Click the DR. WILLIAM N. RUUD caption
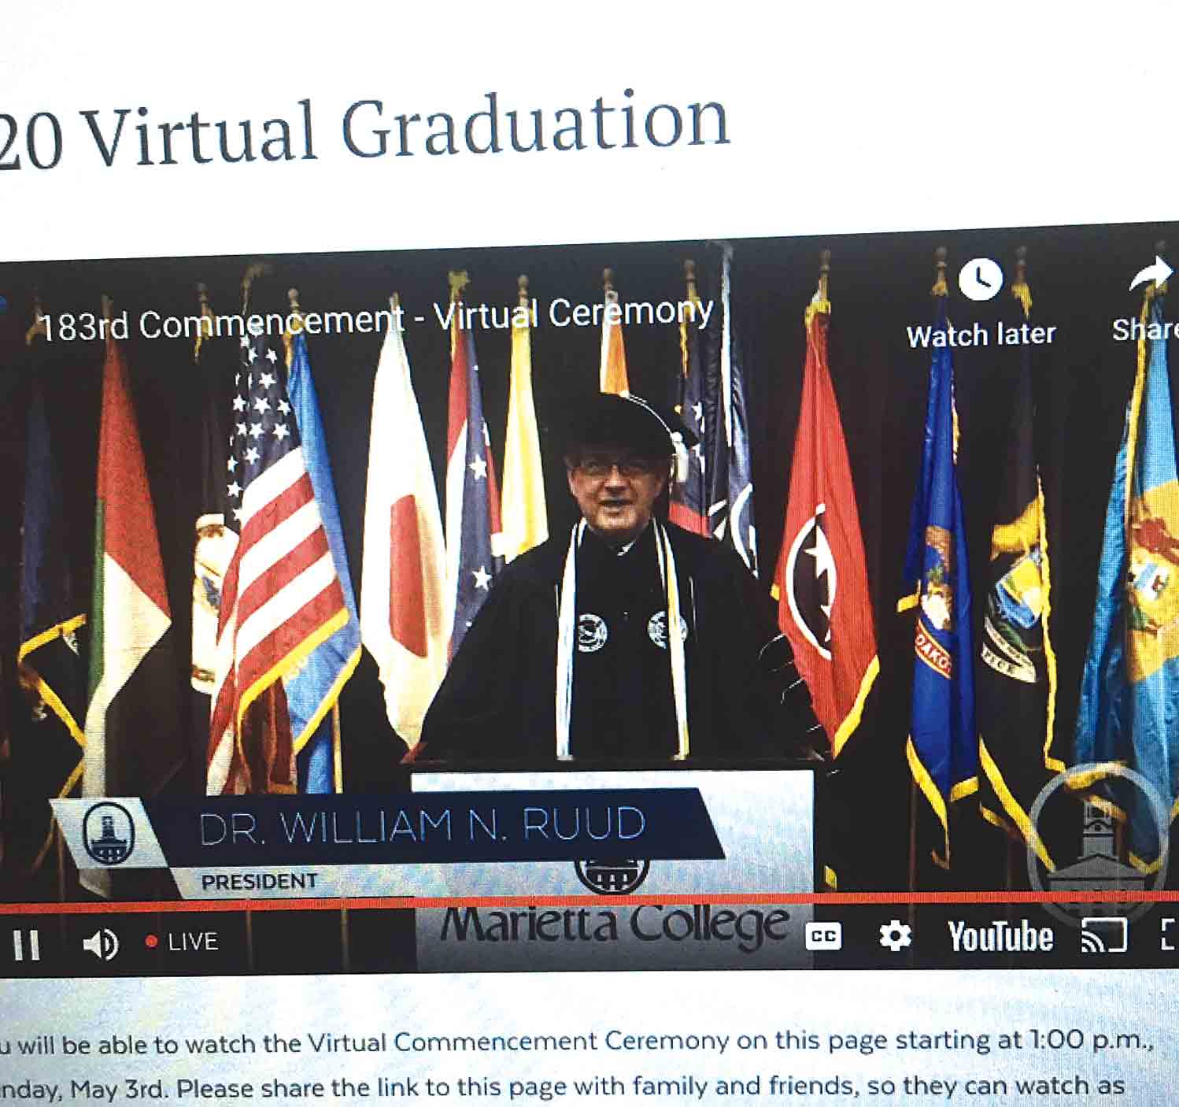The width and height of the screenshot is (1179, 1107). coord(423,826)
